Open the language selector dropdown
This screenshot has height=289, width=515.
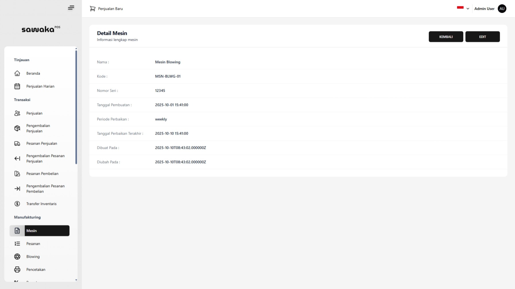pyautogui.click(x=468, y=9)
